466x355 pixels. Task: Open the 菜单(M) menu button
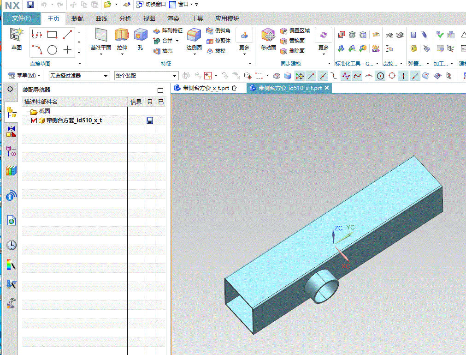click(24, 76)
